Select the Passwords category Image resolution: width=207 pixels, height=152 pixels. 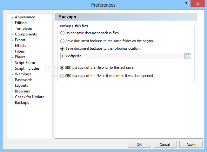pyautogui.click(x=23, y=80)
